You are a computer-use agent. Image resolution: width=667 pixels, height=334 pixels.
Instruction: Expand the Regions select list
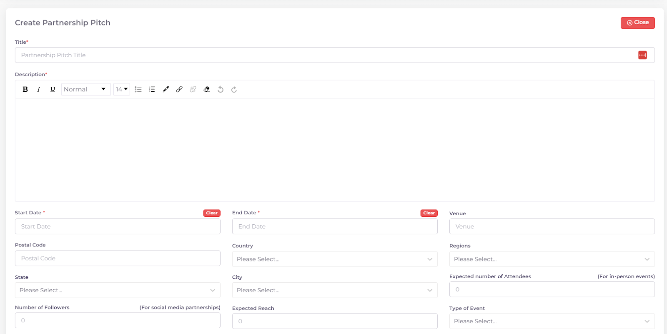[552, 259]
